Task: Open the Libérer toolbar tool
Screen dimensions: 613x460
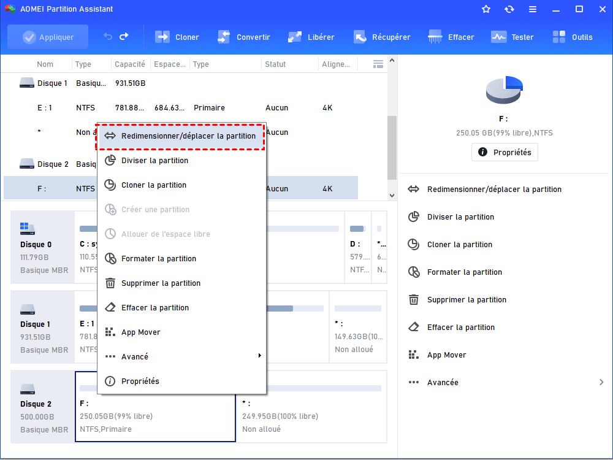Action: (311, 37)
